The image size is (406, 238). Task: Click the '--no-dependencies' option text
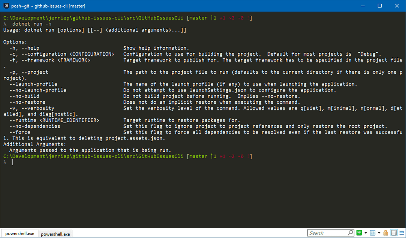tap(35, 126)
